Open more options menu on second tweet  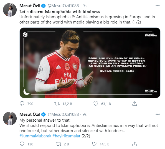click(158, 114)
